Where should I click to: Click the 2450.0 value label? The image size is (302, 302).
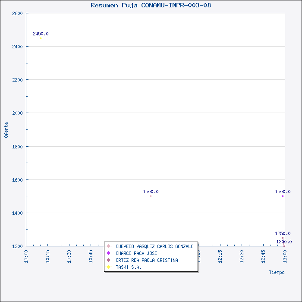[41, 34]
